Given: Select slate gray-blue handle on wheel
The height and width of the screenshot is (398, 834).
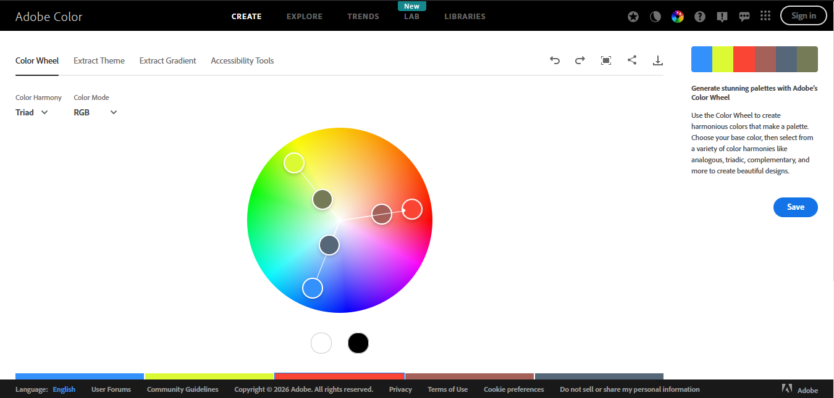Looking at the screenshot, I should click(x=329, y=245).
